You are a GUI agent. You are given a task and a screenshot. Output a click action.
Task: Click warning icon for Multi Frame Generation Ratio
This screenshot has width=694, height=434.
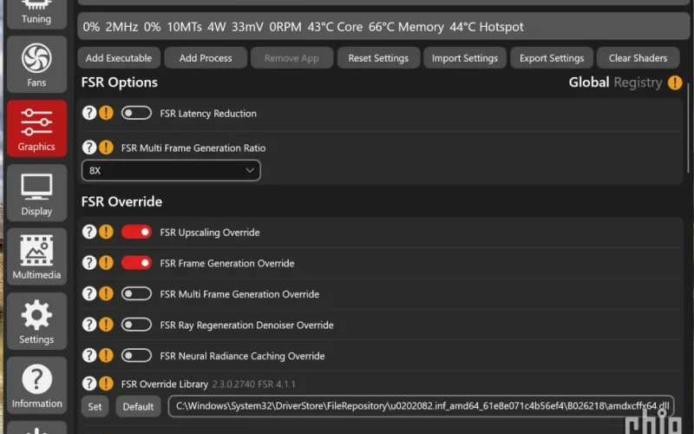pos(106,148)
